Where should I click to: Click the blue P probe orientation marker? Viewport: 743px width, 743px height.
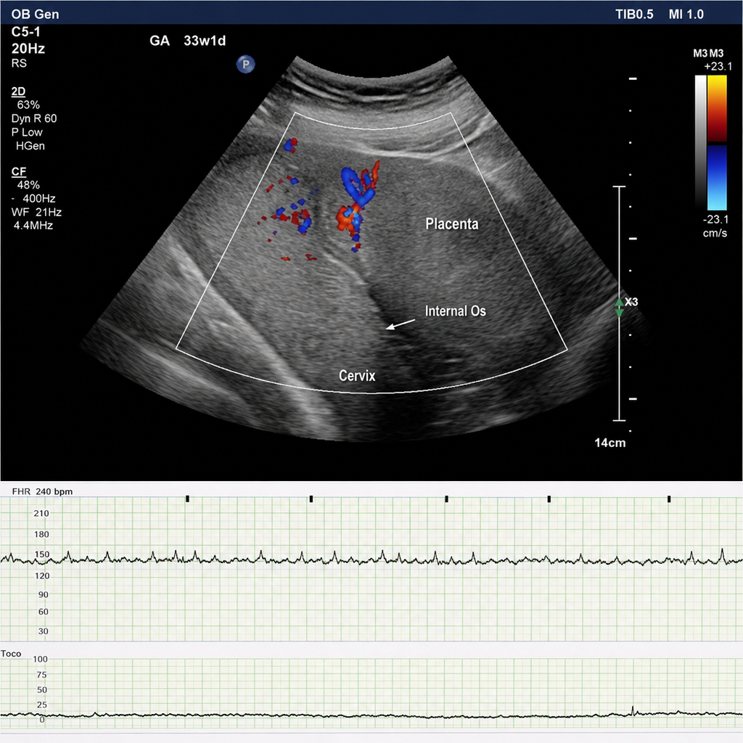click(245, 64)
